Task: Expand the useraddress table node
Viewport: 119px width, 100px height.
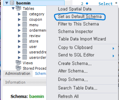Action: pos(19,52)
